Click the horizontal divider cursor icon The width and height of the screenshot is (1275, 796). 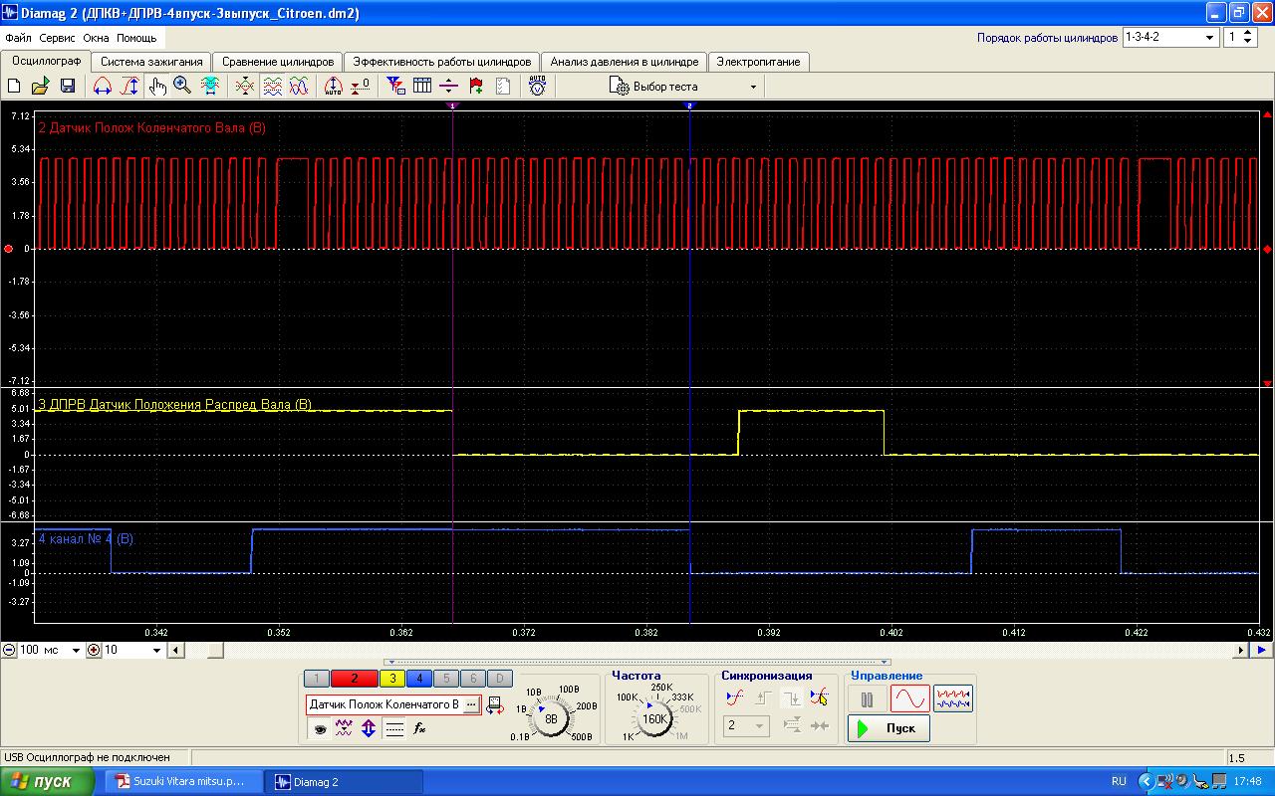449,87
